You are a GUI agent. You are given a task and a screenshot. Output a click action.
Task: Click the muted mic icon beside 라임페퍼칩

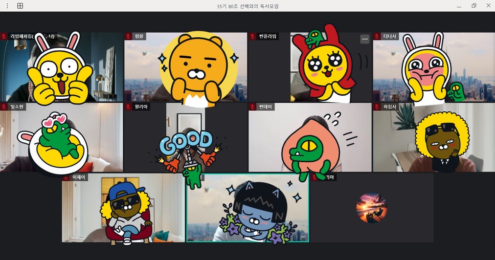click(x=4, y=36)
